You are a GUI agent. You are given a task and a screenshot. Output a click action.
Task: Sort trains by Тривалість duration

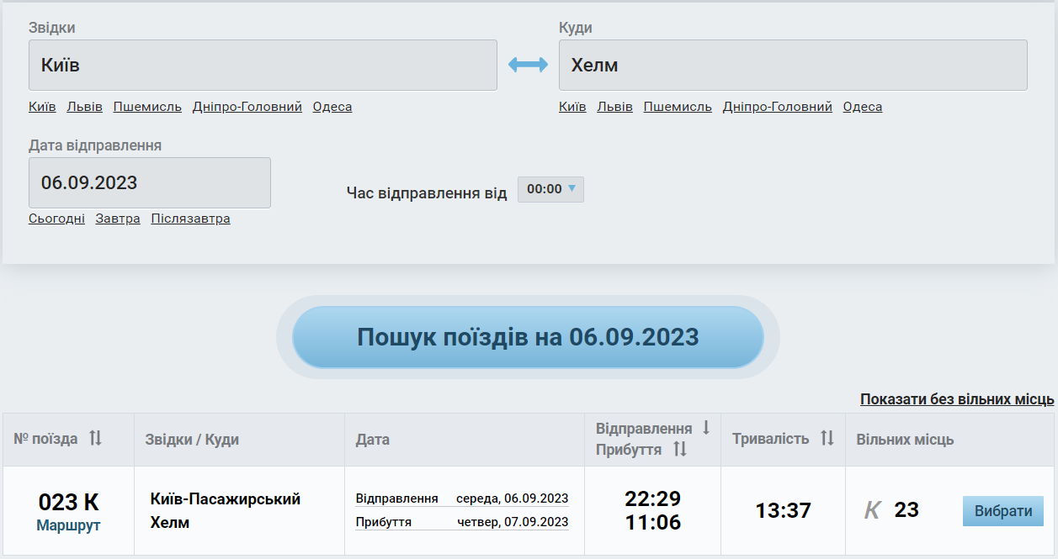pyautogui.click(x=827, y=439)
